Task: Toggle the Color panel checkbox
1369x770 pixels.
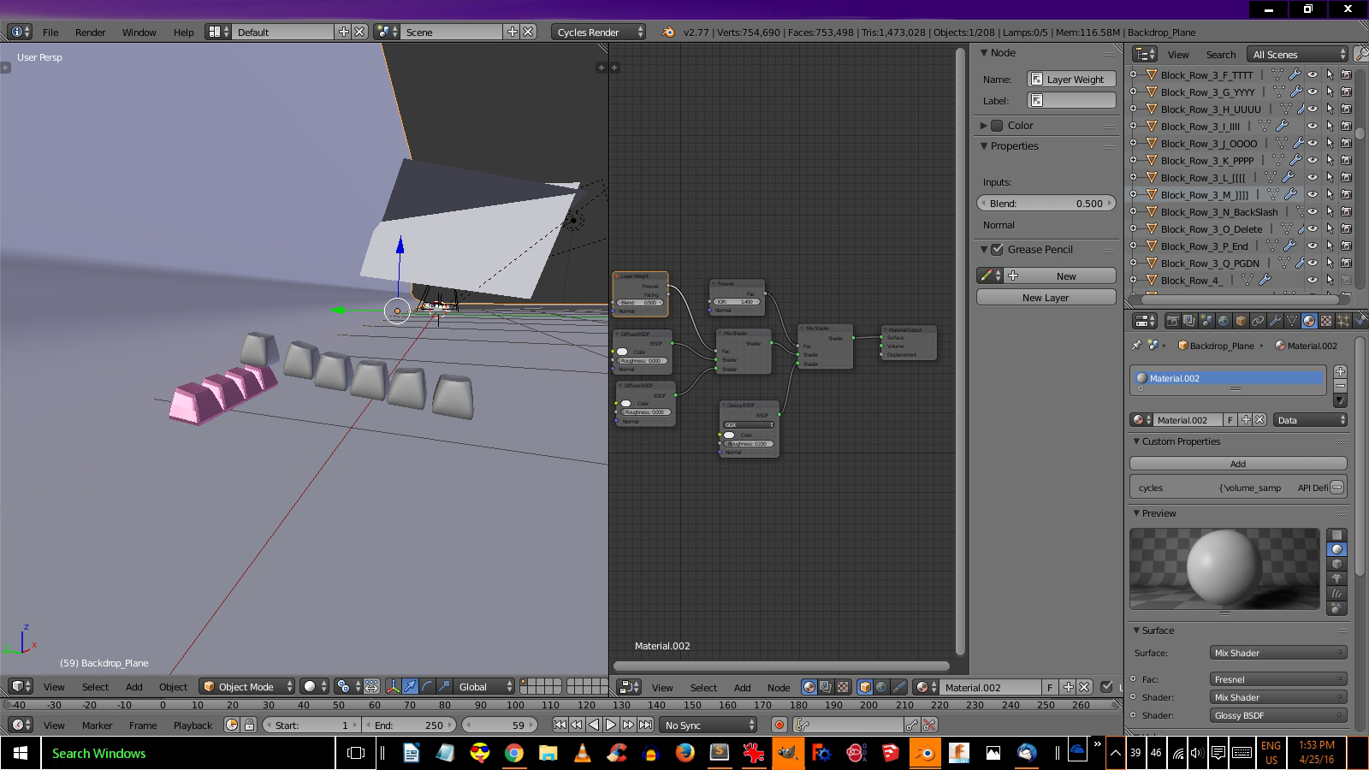Action: coord(997,125)
